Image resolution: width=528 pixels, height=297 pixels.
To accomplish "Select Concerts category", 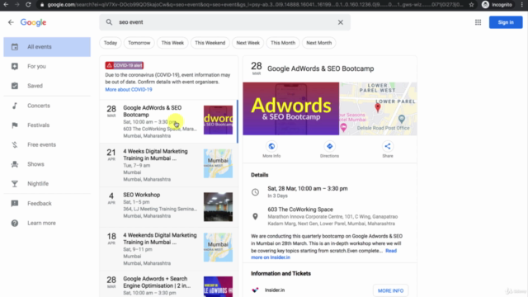I will click(47, 106).
